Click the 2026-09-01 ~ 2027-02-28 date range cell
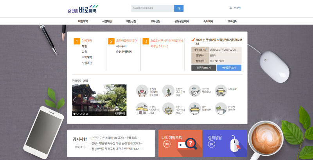313x160 pixels. click(225, 50)
